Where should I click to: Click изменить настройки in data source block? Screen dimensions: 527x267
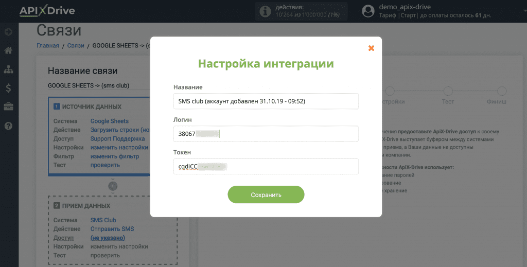[119, 147]
